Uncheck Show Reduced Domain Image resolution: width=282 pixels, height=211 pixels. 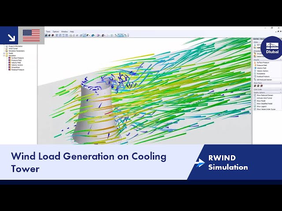tap(255, 95)
